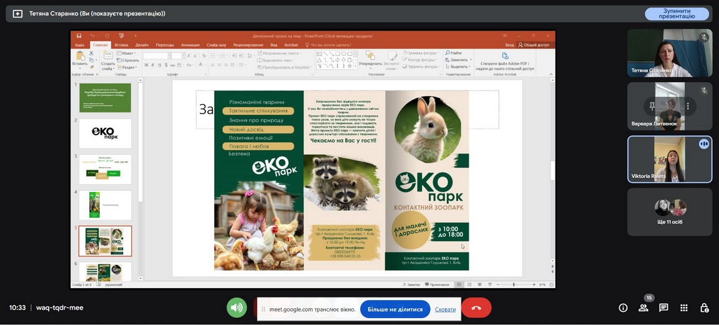
Task: Switch to the Рецензирование tab
Action: [x=248, y=45]
